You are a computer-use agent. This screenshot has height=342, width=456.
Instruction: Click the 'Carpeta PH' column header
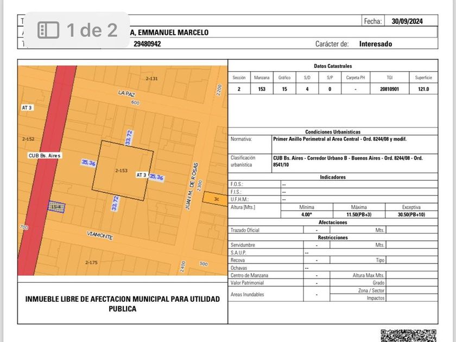pos(356,78)
